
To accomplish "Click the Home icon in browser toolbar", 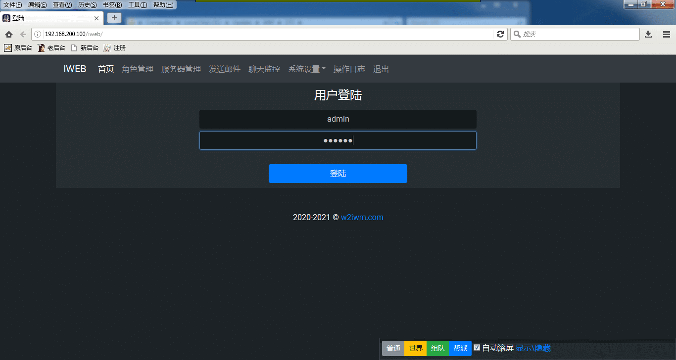I will 8,34.
